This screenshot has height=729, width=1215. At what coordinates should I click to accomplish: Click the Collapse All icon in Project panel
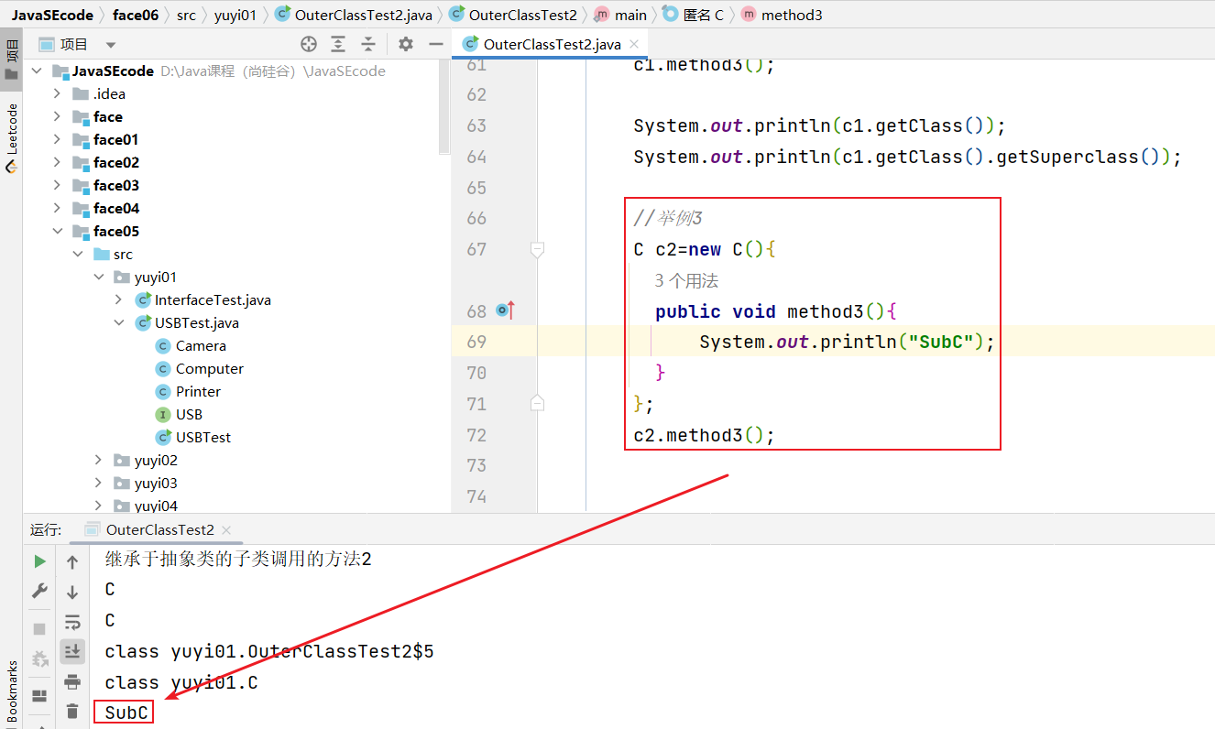368,44
